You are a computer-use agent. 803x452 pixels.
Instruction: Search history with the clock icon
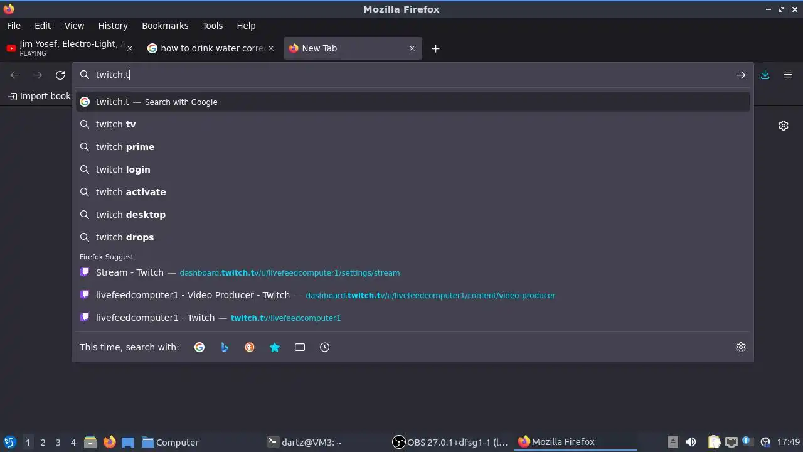tap(325, 347)
